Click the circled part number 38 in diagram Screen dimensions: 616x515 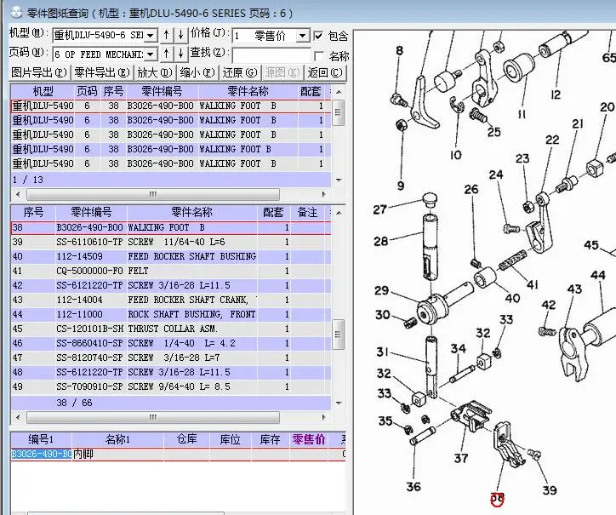[497, 499]
